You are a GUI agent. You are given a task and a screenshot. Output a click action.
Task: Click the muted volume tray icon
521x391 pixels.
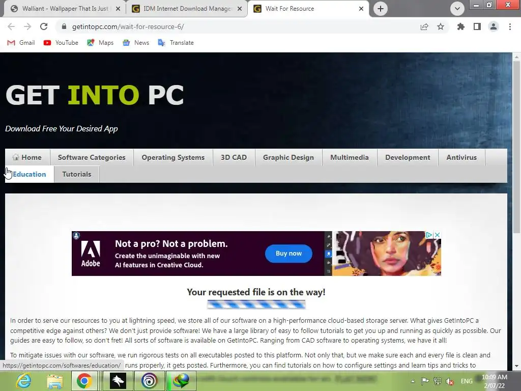click(x=450, y=381)
